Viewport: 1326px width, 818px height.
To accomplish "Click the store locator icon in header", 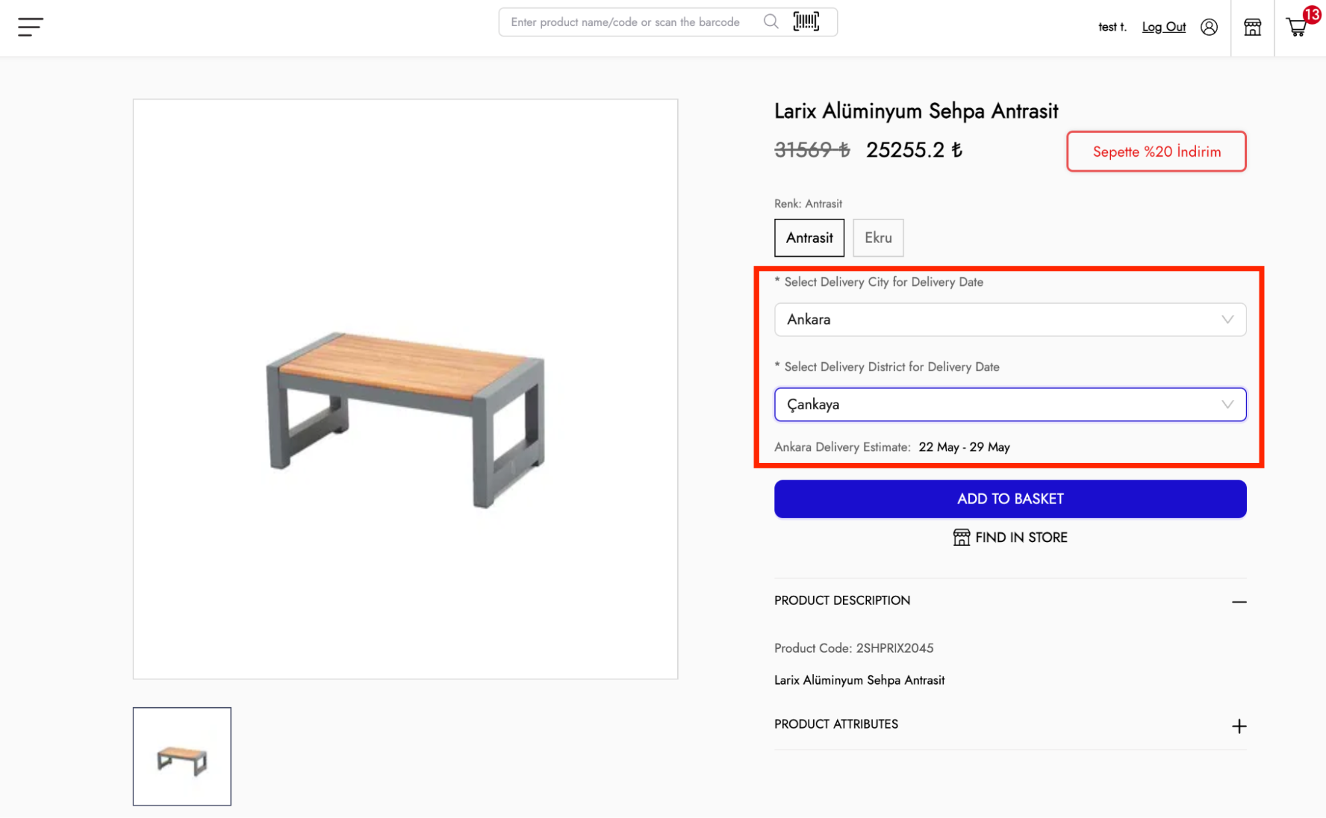I will point(1252,27).
